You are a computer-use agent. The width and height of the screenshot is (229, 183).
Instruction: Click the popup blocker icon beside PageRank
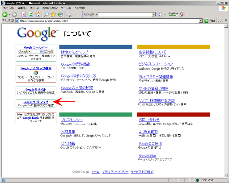coord(182,14)
